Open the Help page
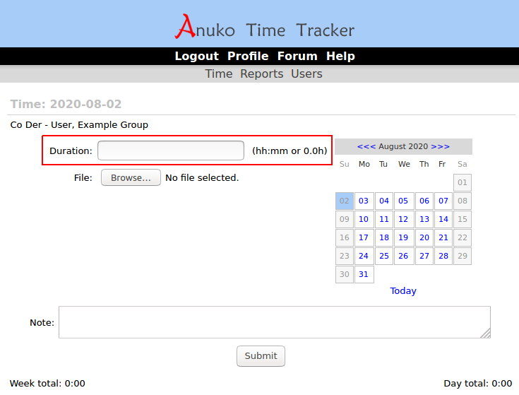The width and height of the screenshot is (519, 395). point(340,56)
